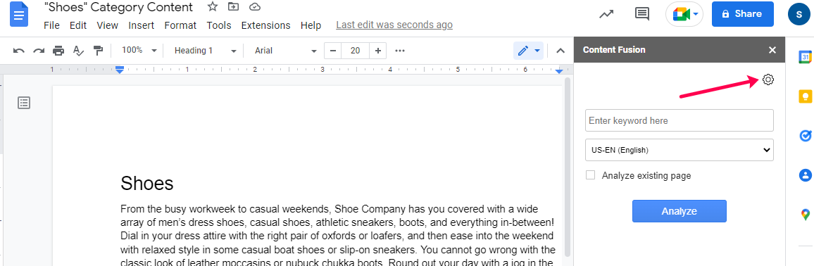The width and height of the screenshot is (814, 266).
Task: Click the blue Analyze button
Action: [x=679, y=211]
